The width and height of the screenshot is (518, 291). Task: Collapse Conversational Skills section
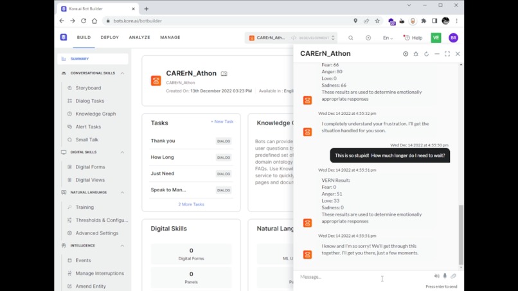click(x=122, y=73)
